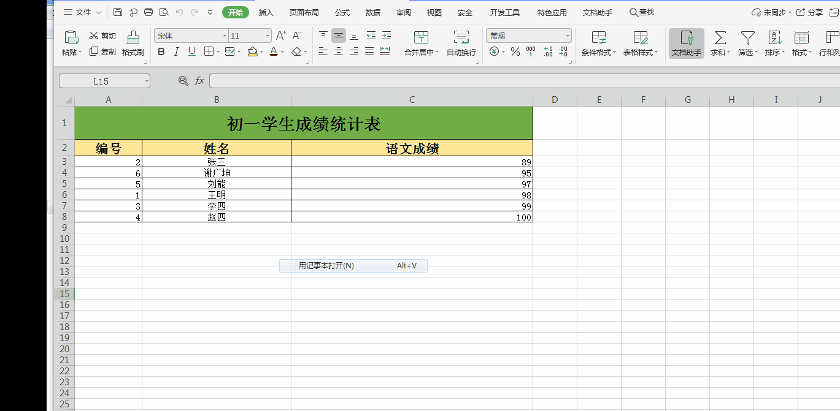This screenshot has height=411, width=840.
Task: Switch to the 数据 ribbon tab
Action: coord(373,12)
